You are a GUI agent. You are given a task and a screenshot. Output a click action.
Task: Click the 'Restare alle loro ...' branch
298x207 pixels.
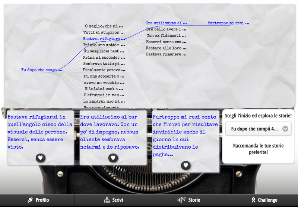166,48
